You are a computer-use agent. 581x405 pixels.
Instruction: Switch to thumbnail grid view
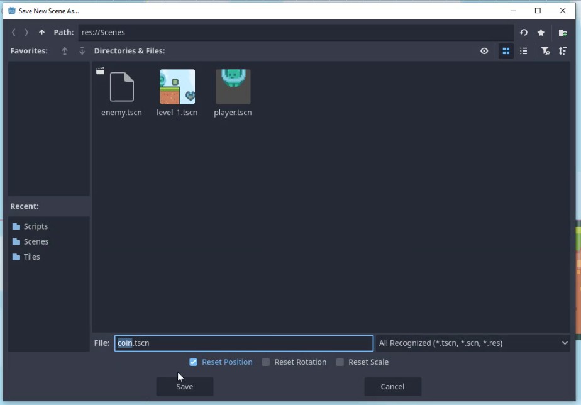coord(506,51)
